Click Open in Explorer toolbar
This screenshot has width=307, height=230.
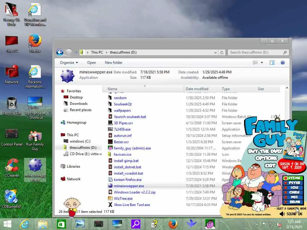point(91,63)
